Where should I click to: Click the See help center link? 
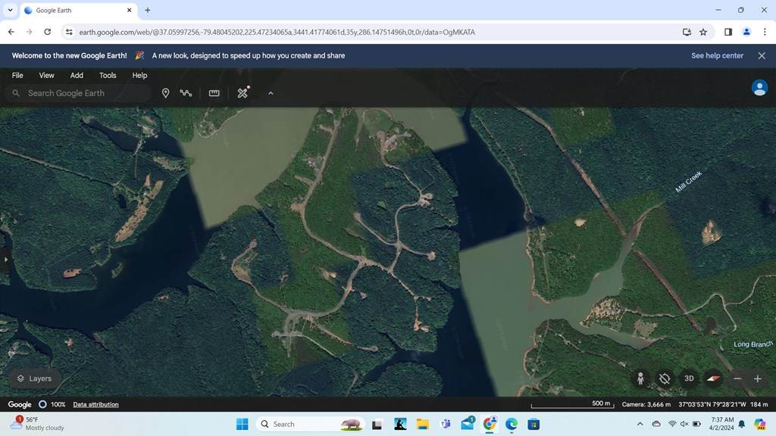(717, 56)
